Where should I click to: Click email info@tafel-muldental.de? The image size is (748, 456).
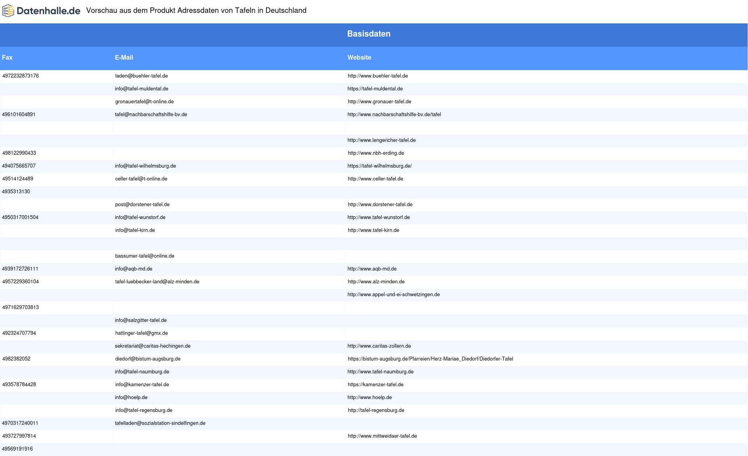pos(141,89)
